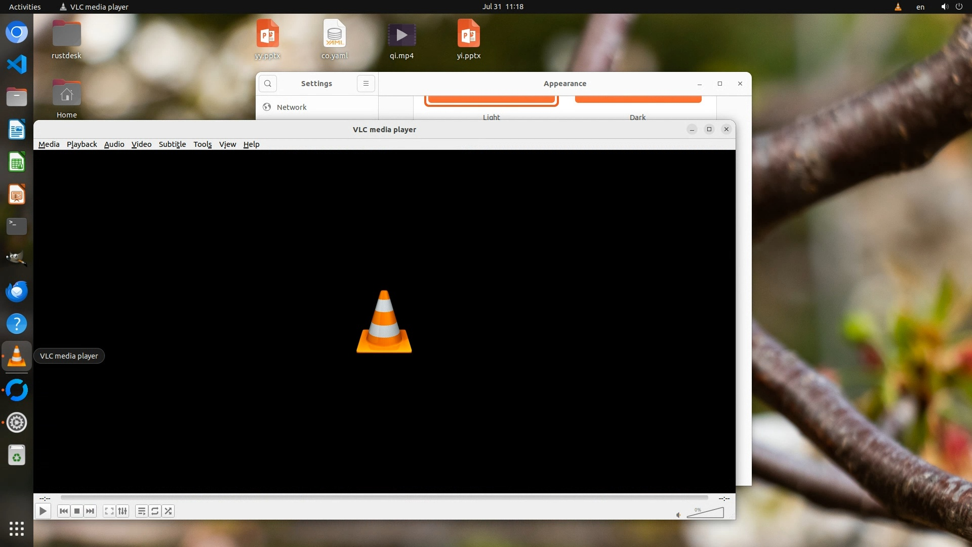The height and width of the screenshot is (547, 972).
Task: Open the Tools menu
Action: point(202,144)
